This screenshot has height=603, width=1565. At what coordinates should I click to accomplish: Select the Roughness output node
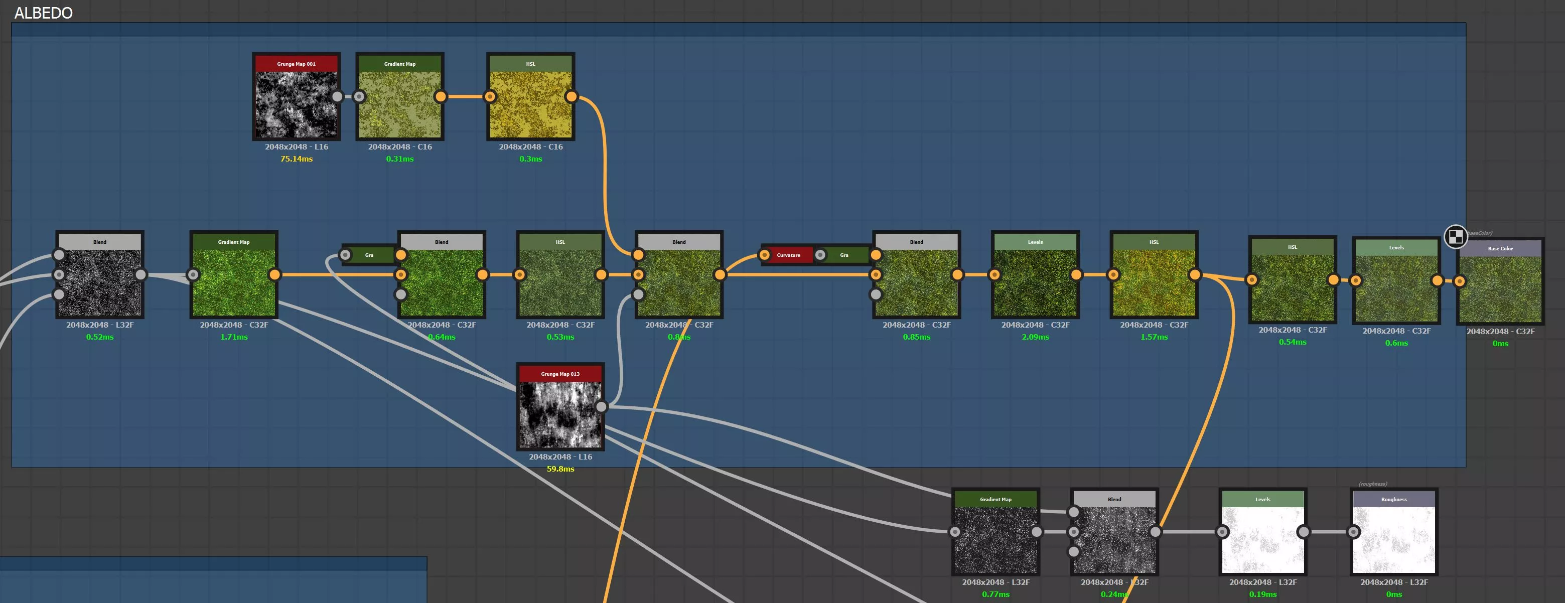click(1394, 539)
